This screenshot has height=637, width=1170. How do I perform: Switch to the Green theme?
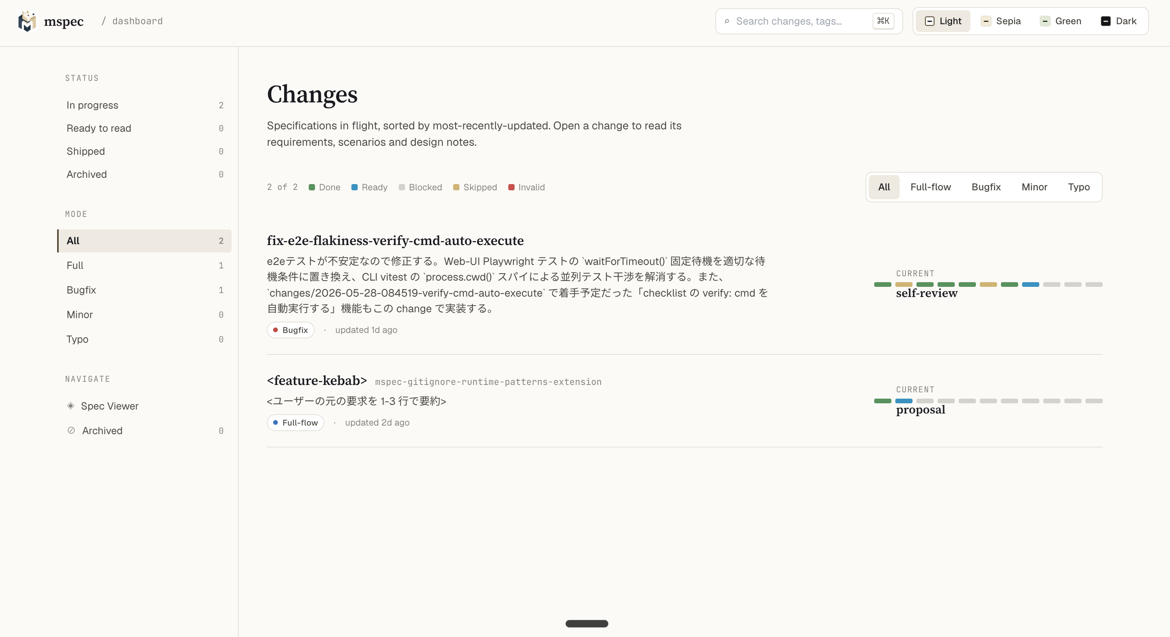1060,21
